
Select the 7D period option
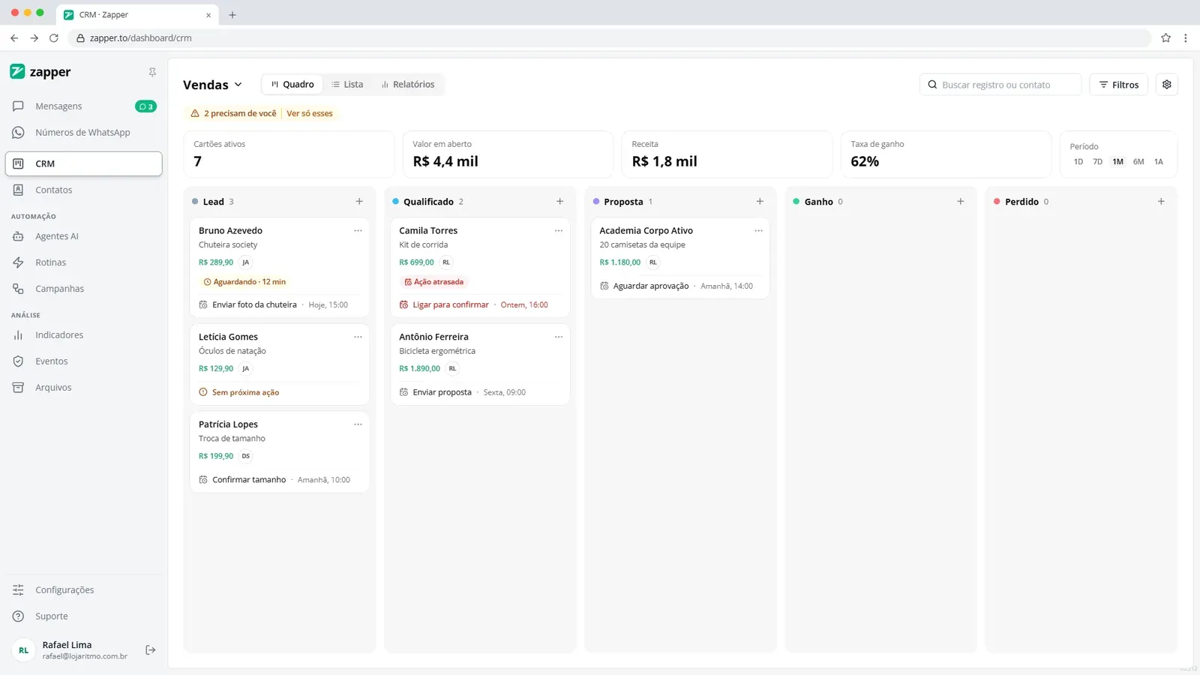(1098, 162)
